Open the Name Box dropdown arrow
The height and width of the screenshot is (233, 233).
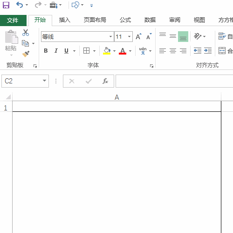tap(44, 81)
